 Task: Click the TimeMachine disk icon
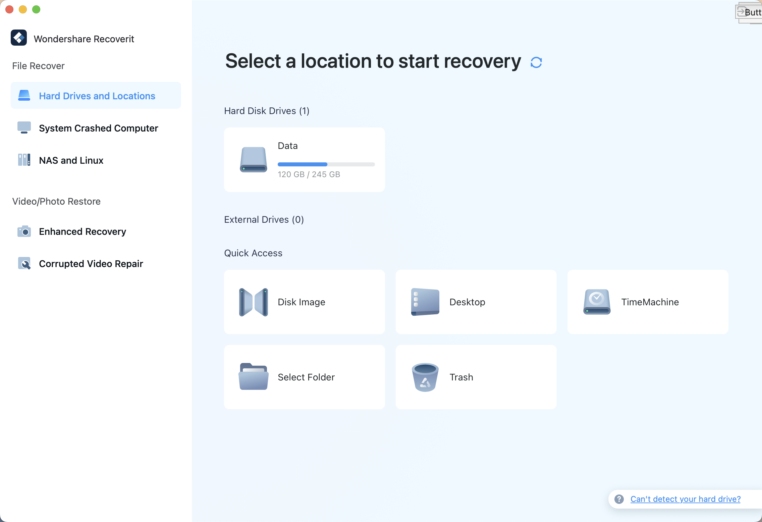pyautogui.click(x=597, y=302)
